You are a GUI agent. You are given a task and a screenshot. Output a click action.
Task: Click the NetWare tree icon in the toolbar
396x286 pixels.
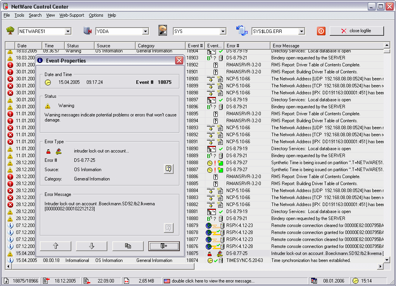click(11, 31)
